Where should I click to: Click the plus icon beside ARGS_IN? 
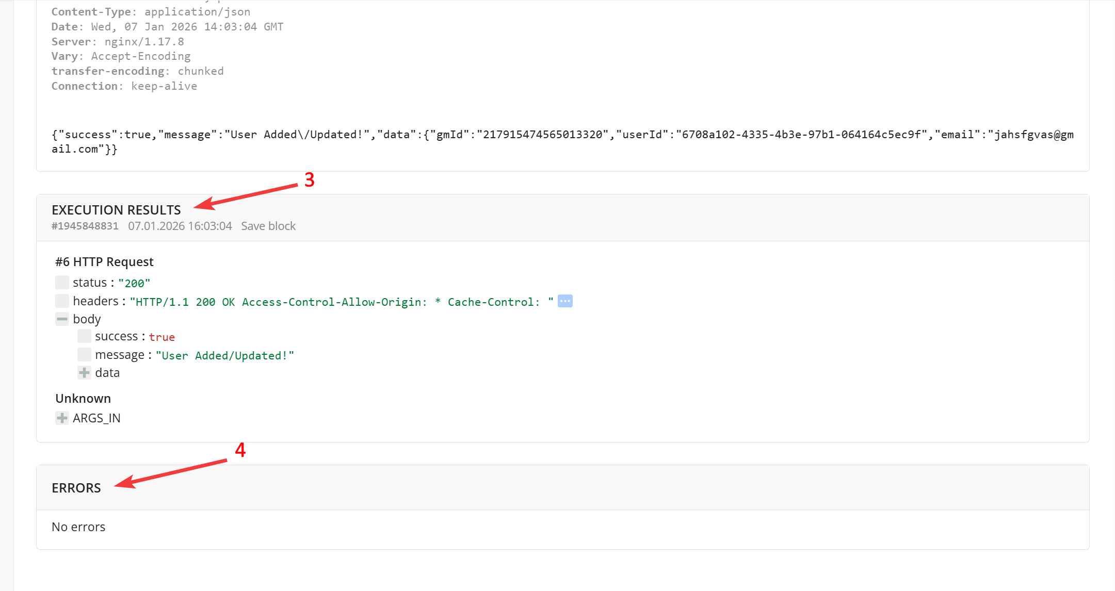click(62, 418)
